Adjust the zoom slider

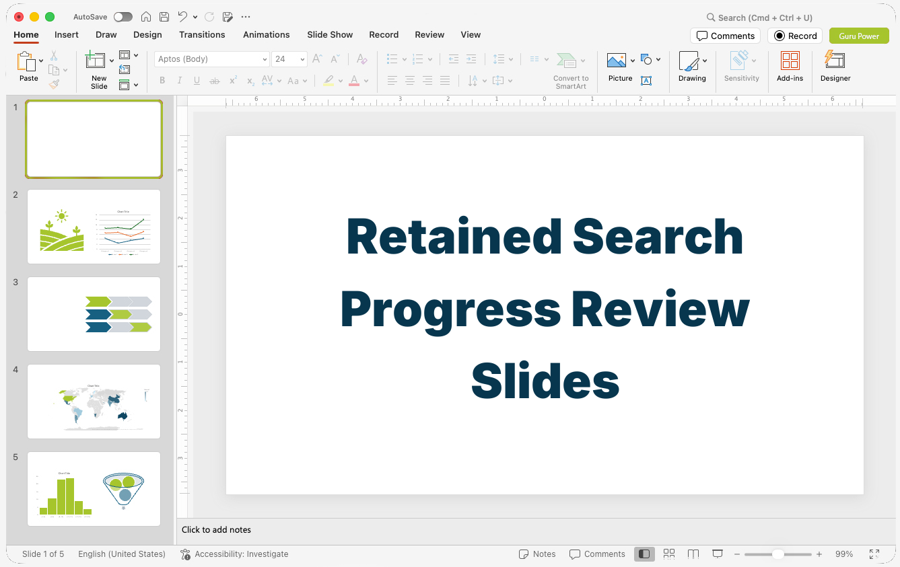[778, 554]
